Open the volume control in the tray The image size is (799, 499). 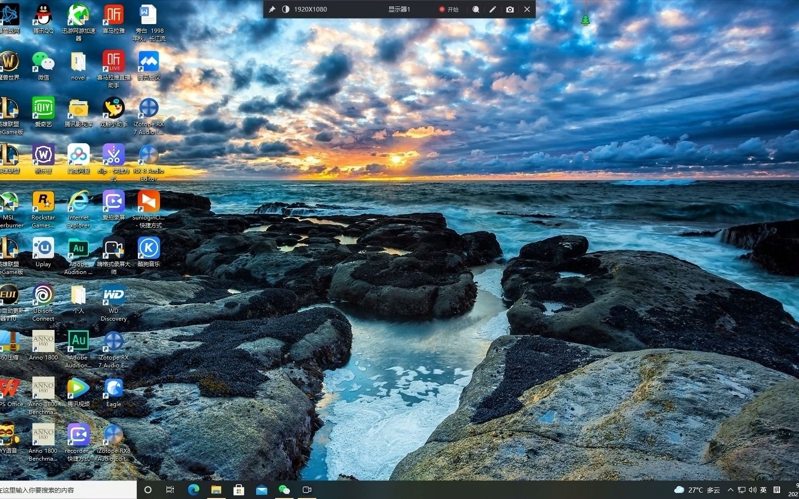pyautogui.click(x=752, y=490)
